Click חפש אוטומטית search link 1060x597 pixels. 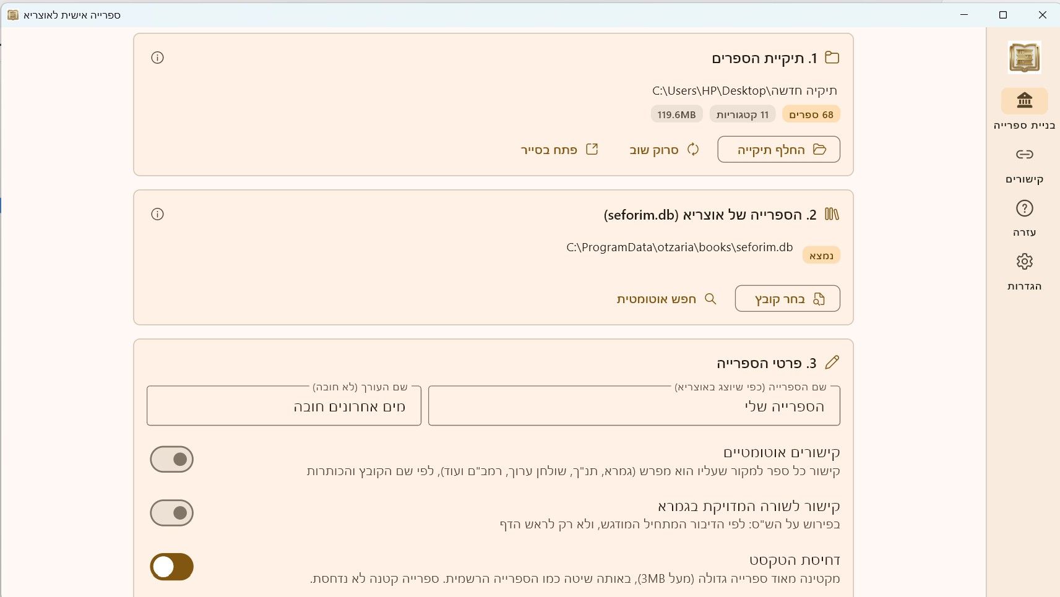point(666,299)
